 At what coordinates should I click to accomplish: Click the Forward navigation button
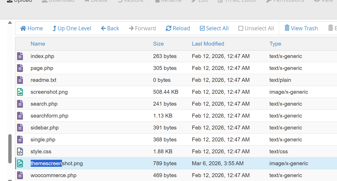click(x=142, y=28)
